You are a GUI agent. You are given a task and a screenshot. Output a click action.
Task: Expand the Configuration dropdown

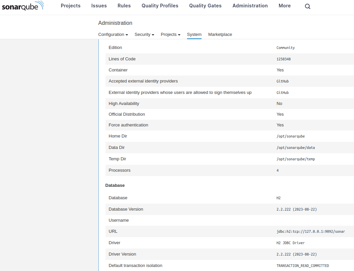tap(113, 34)
